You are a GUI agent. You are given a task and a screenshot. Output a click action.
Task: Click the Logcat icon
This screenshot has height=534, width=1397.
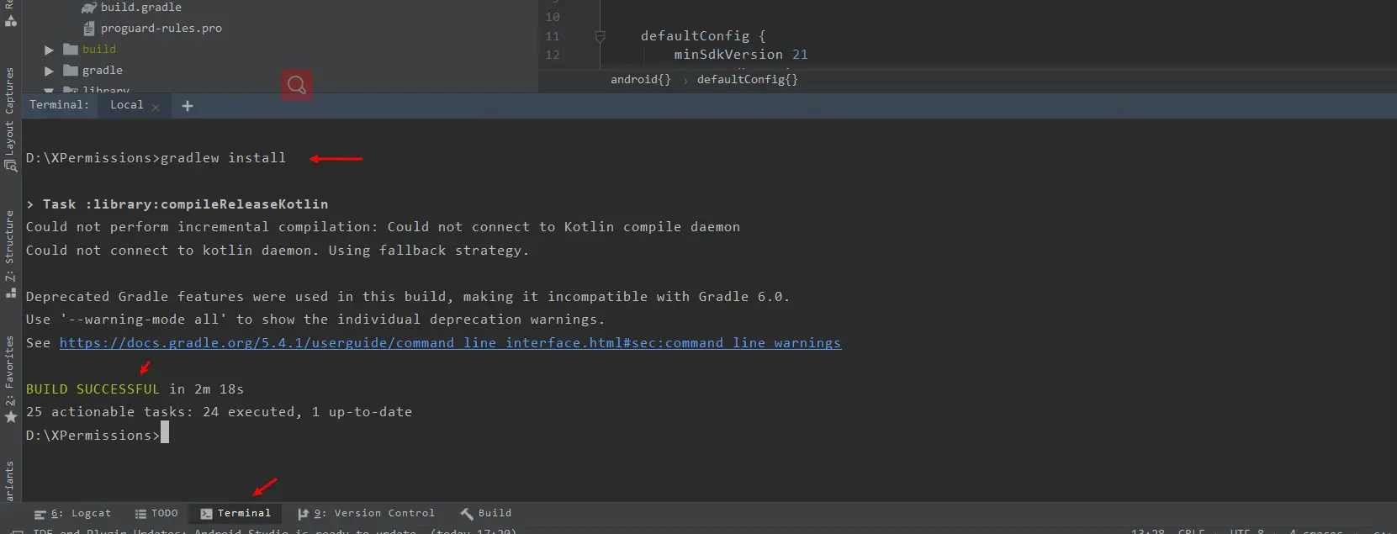[x=40, y=514]
